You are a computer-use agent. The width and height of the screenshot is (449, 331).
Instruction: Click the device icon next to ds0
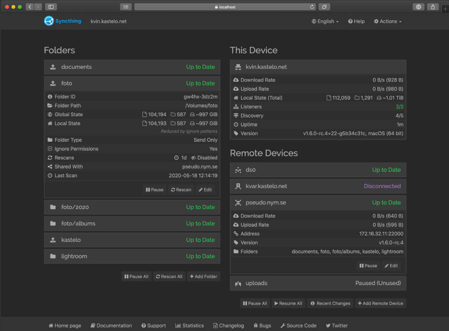pos(238,169)
